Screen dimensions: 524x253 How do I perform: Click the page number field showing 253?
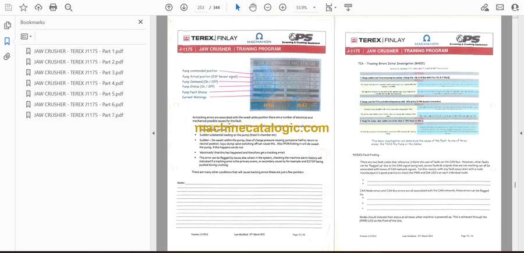pyautogui.click(x=200, y=8)
